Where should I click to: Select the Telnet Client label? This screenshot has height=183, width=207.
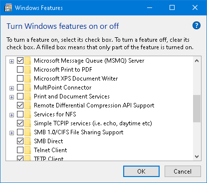(x=50, y=150)
